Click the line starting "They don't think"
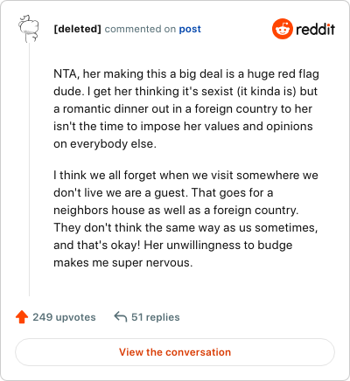 pos(185,228)
